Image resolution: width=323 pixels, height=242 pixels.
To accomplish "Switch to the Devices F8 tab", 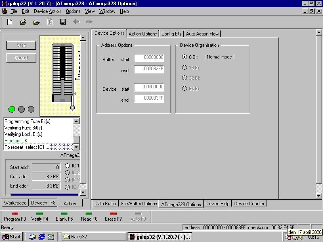I will [44, 203].
